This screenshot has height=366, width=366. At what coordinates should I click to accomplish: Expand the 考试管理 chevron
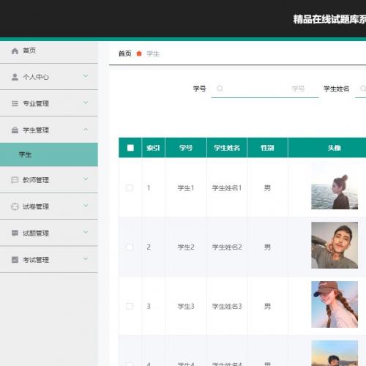[x=86, y=258]
